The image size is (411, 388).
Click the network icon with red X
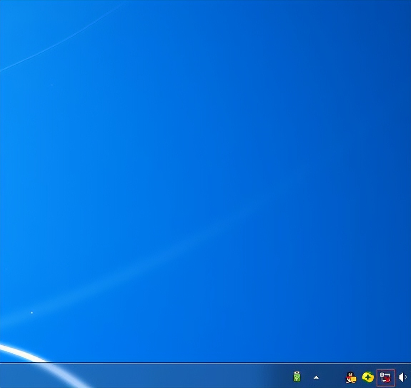[386, 377]
